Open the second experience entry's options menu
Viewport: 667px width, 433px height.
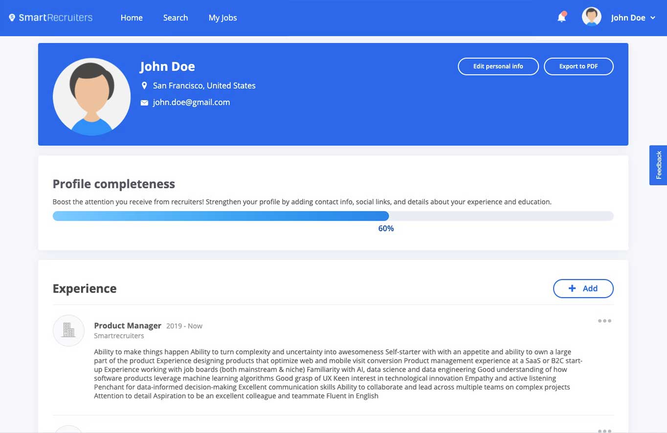click(x=604, y=431)
